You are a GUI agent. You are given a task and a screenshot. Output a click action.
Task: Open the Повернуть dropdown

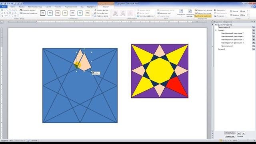[220, 16]
